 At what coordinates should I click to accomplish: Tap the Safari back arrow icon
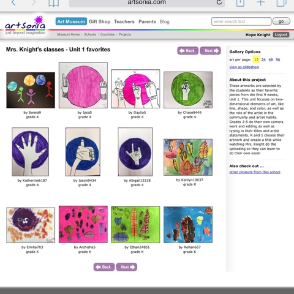13,2
